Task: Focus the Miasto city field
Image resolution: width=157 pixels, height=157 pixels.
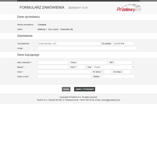Action: coord(53,67)
